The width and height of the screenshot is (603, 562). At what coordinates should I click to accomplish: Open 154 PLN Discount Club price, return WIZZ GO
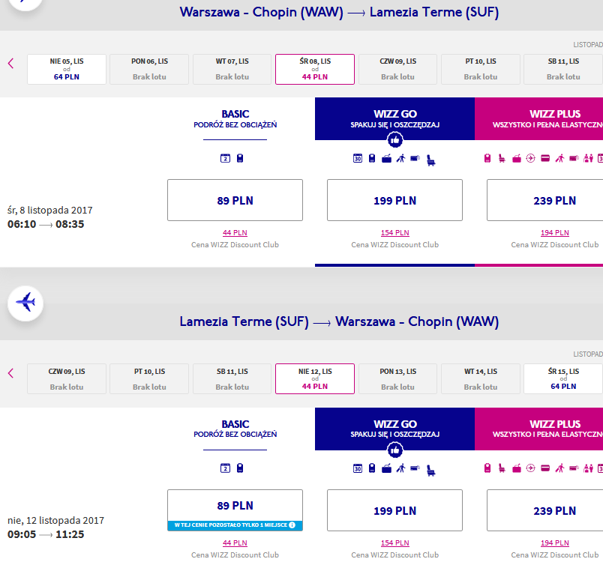(x=395, y=543)
